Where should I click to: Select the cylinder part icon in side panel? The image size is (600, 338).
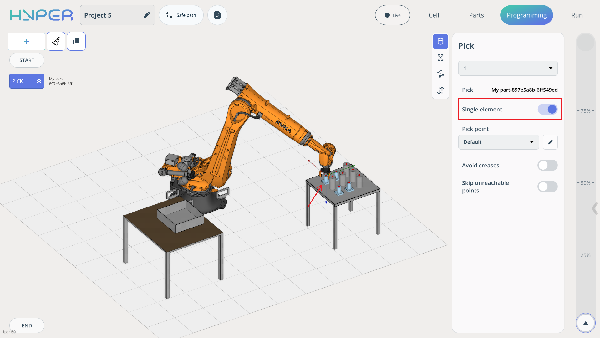click(x=440, y=41)
